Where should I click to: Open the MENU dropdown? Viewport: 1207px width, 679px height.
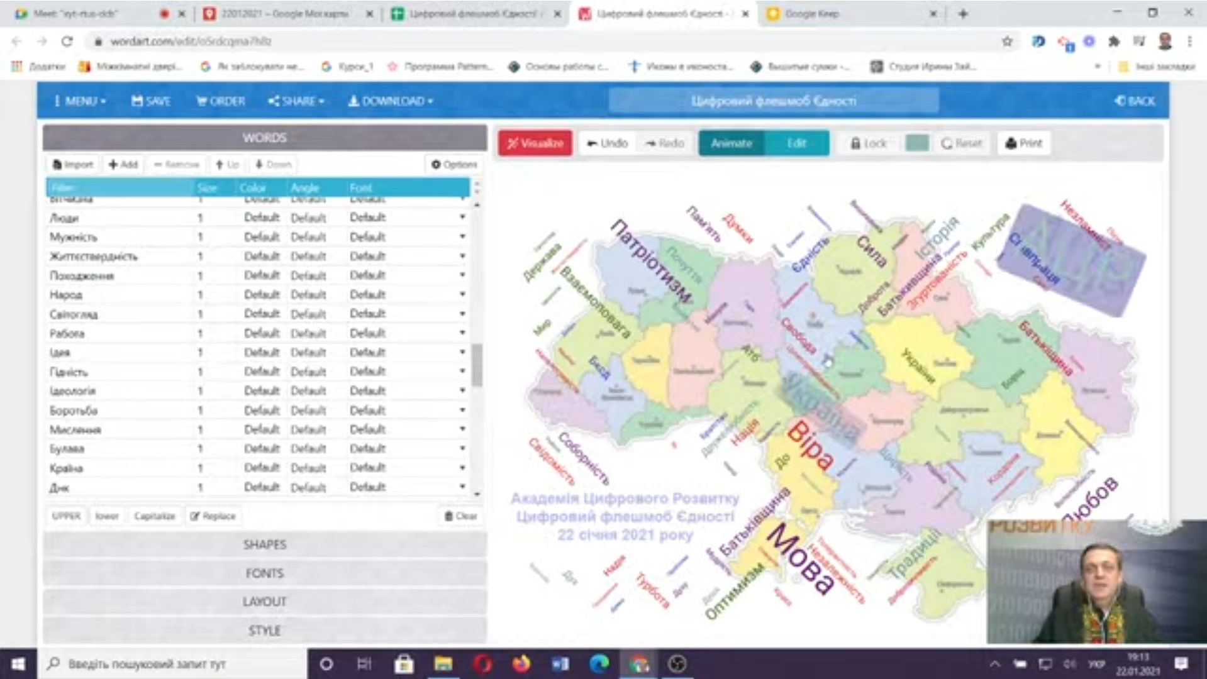click(x=80, y=101)
